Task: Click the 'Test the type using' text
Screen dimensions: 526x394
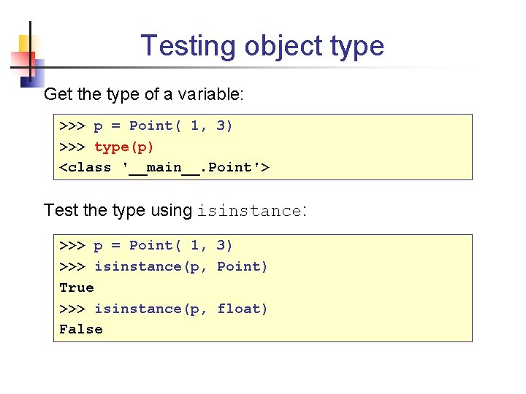Action: [x=118, y=211]
